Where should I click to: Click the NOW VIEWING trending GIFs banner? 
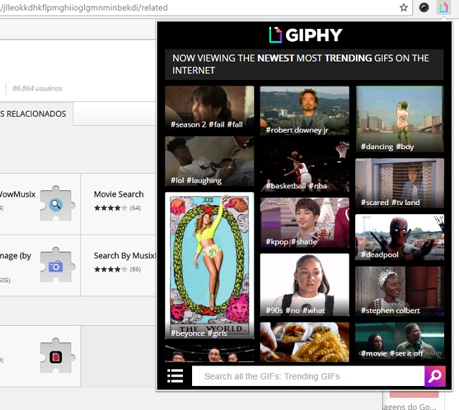click(x=304, y=64)
